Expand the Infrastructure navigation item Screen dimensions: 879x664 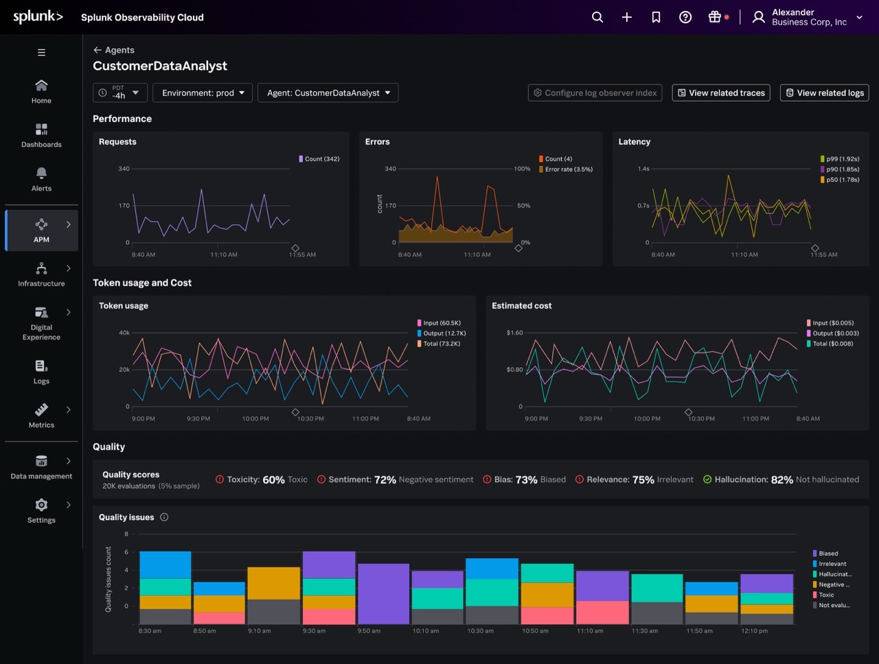click(x=68, y=268)
